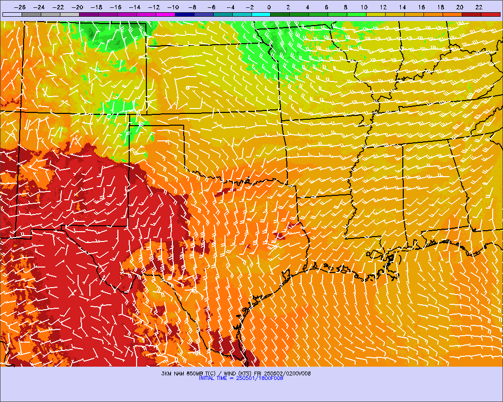Click the "-12" temperature scale label
This screenshot has width=503, height=402.
(154, 7)
